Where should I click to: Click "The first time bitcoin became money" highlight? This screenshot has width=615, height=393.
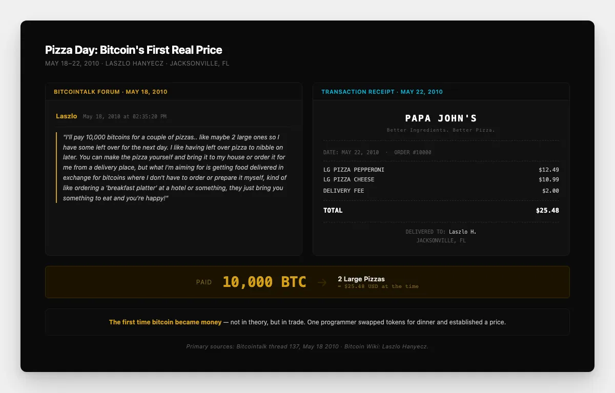tap(165, 322)
